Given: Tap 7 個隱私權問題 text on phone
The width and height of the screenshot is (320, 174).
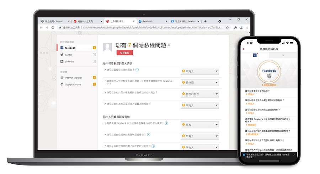Looking at the screenshot, I should click(269, 85).
